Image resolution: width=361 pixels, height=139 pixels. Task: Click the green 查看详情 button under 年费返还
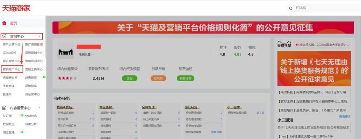point(186,78)
